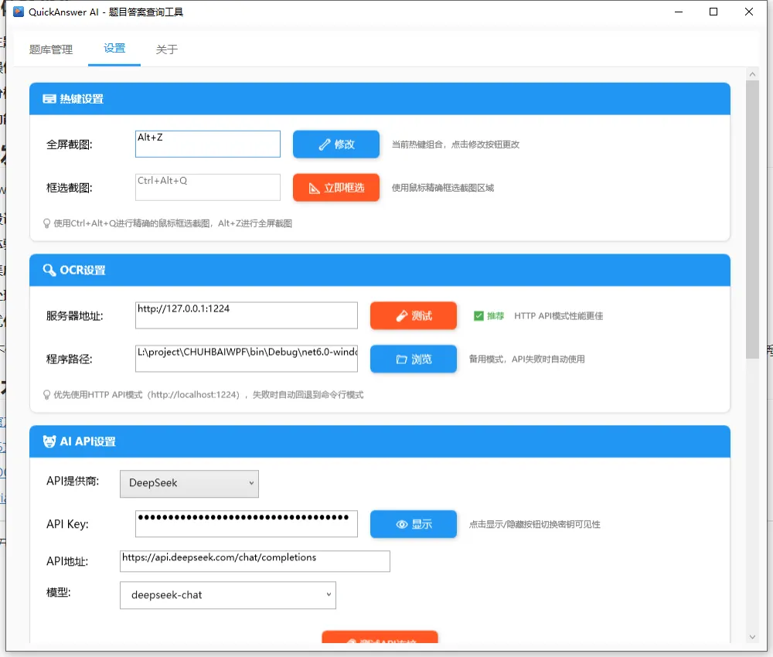
Task: Click the vertical scrollbar thumb
Action: click(x=752, y=216)
